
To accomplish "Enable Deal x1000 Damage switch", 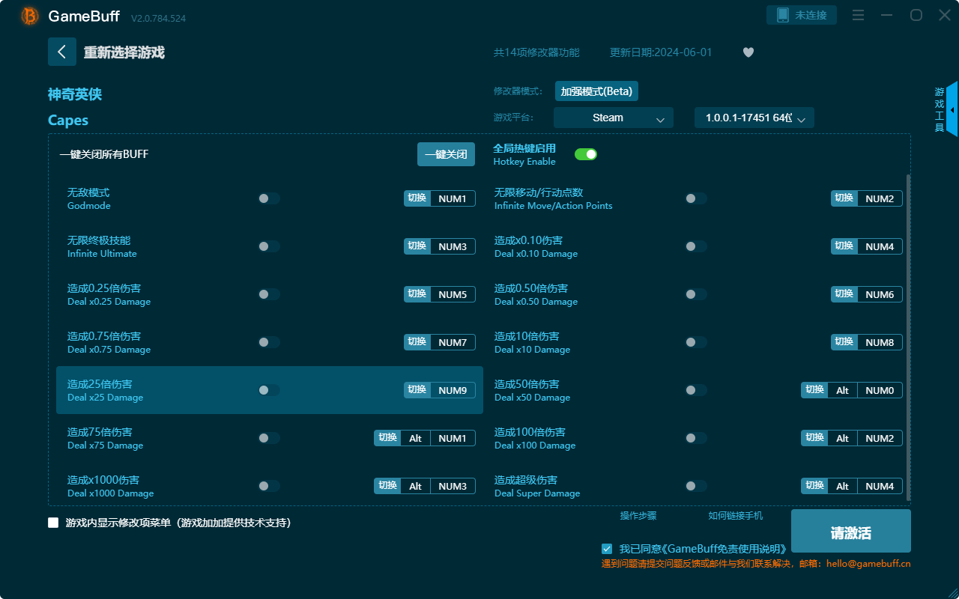I will (269, 486).
